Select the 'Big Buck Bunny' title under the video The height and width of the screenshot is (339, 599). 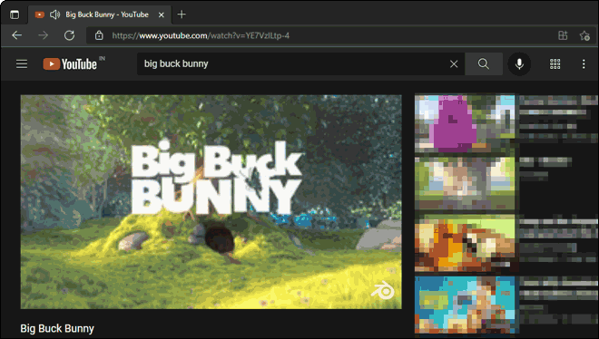coord(57,328)
